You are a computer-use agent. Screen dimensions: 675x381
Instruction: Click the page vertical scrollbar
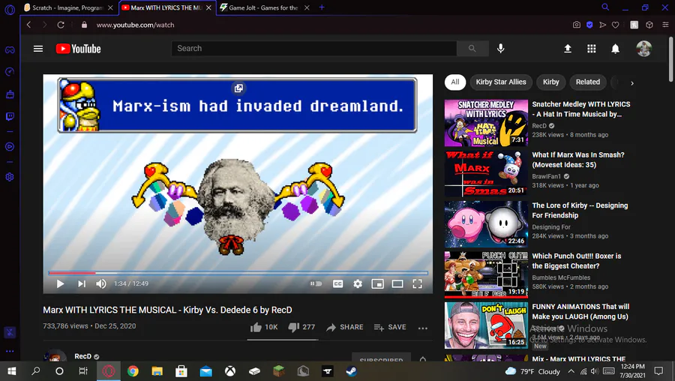tap(671, 59)
